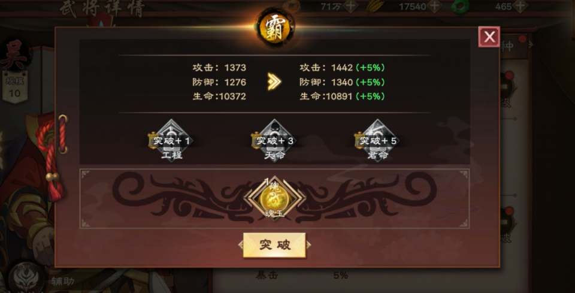Click the 武将详情 page title

click(102, 9)
